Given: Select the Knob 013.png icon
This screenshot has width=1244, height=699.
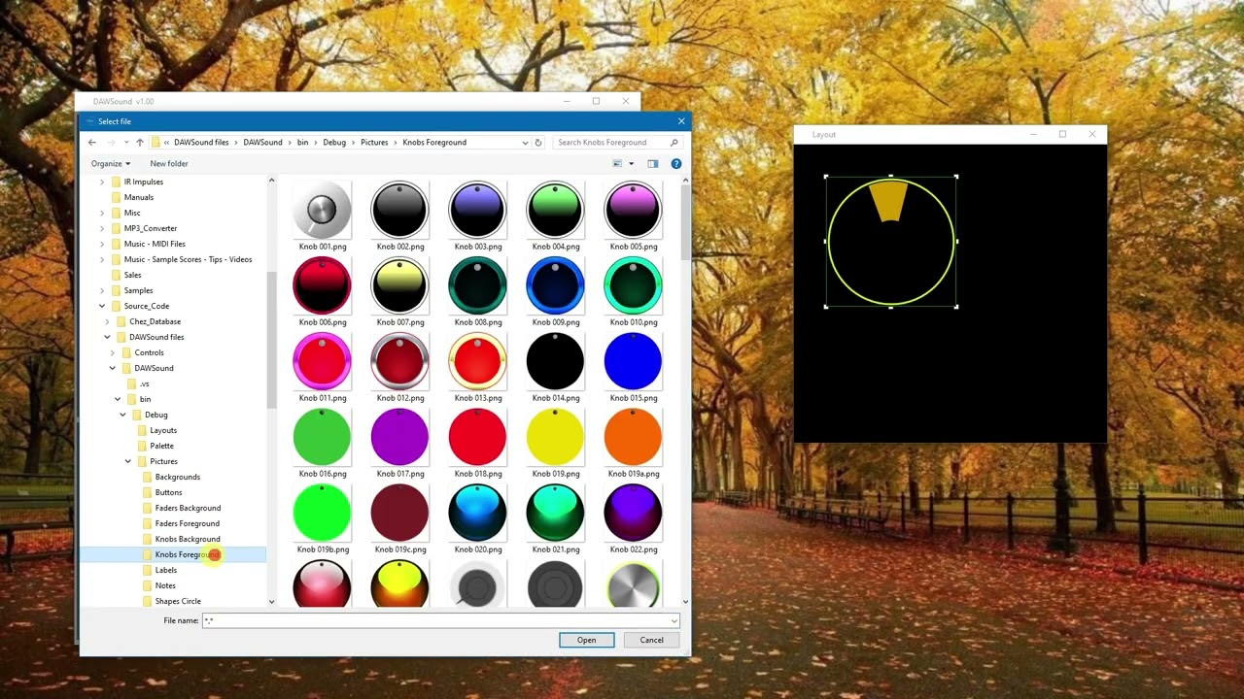Looking at the screenshot, I should (x=477, y=361).
